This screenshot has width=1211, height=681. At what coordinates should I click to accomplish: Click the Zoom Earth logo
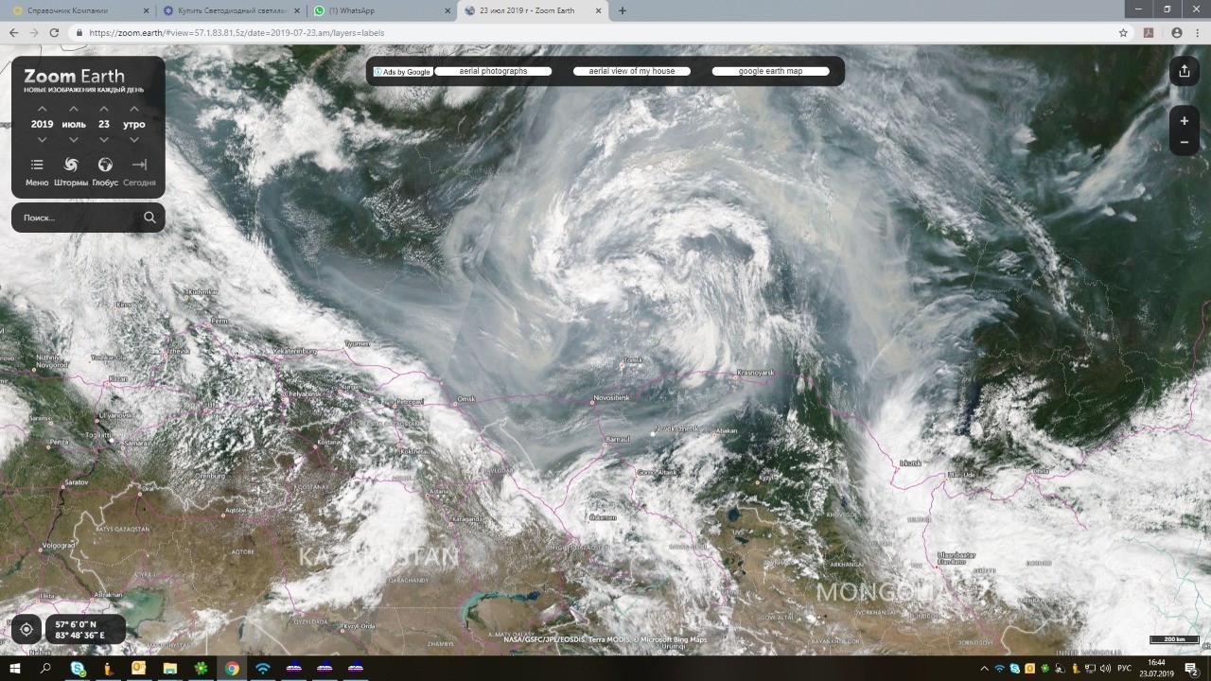74,76
